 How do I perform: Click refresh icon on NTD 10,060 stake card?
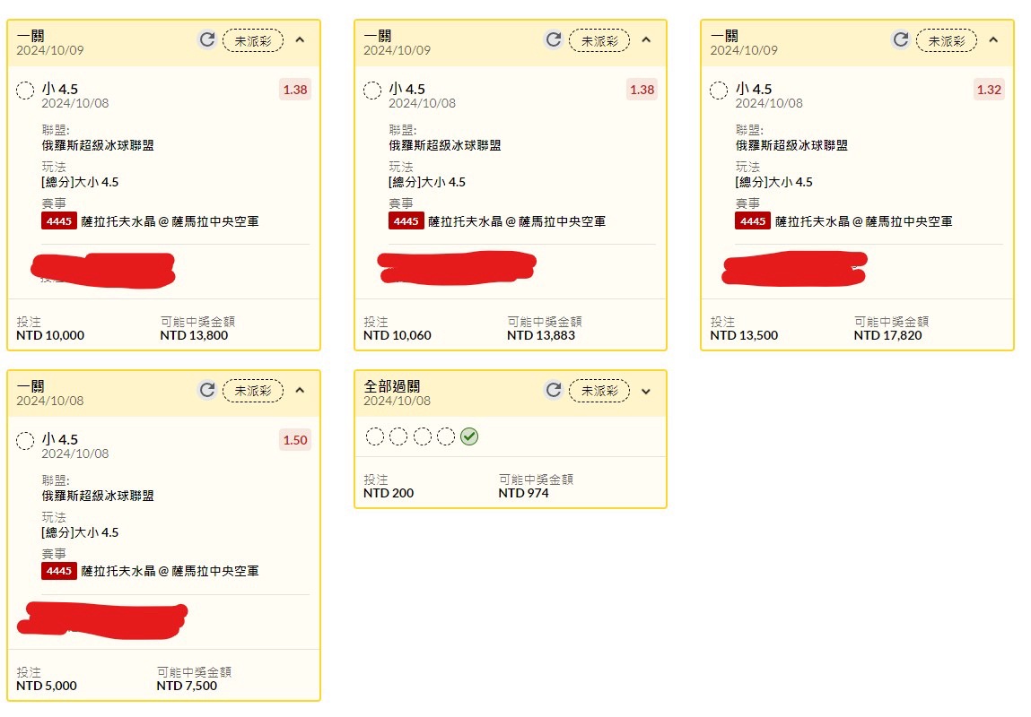(554, 39)
